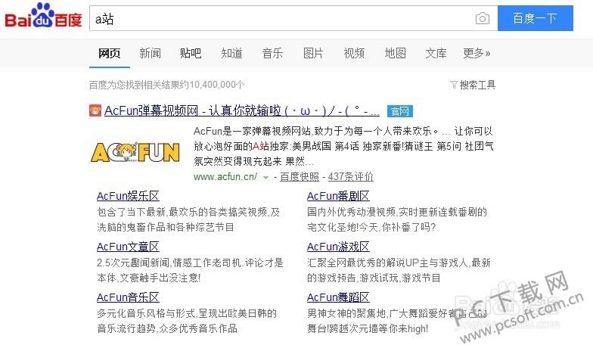
Task: Switch to the 新闻 tab
Action: 150,53
